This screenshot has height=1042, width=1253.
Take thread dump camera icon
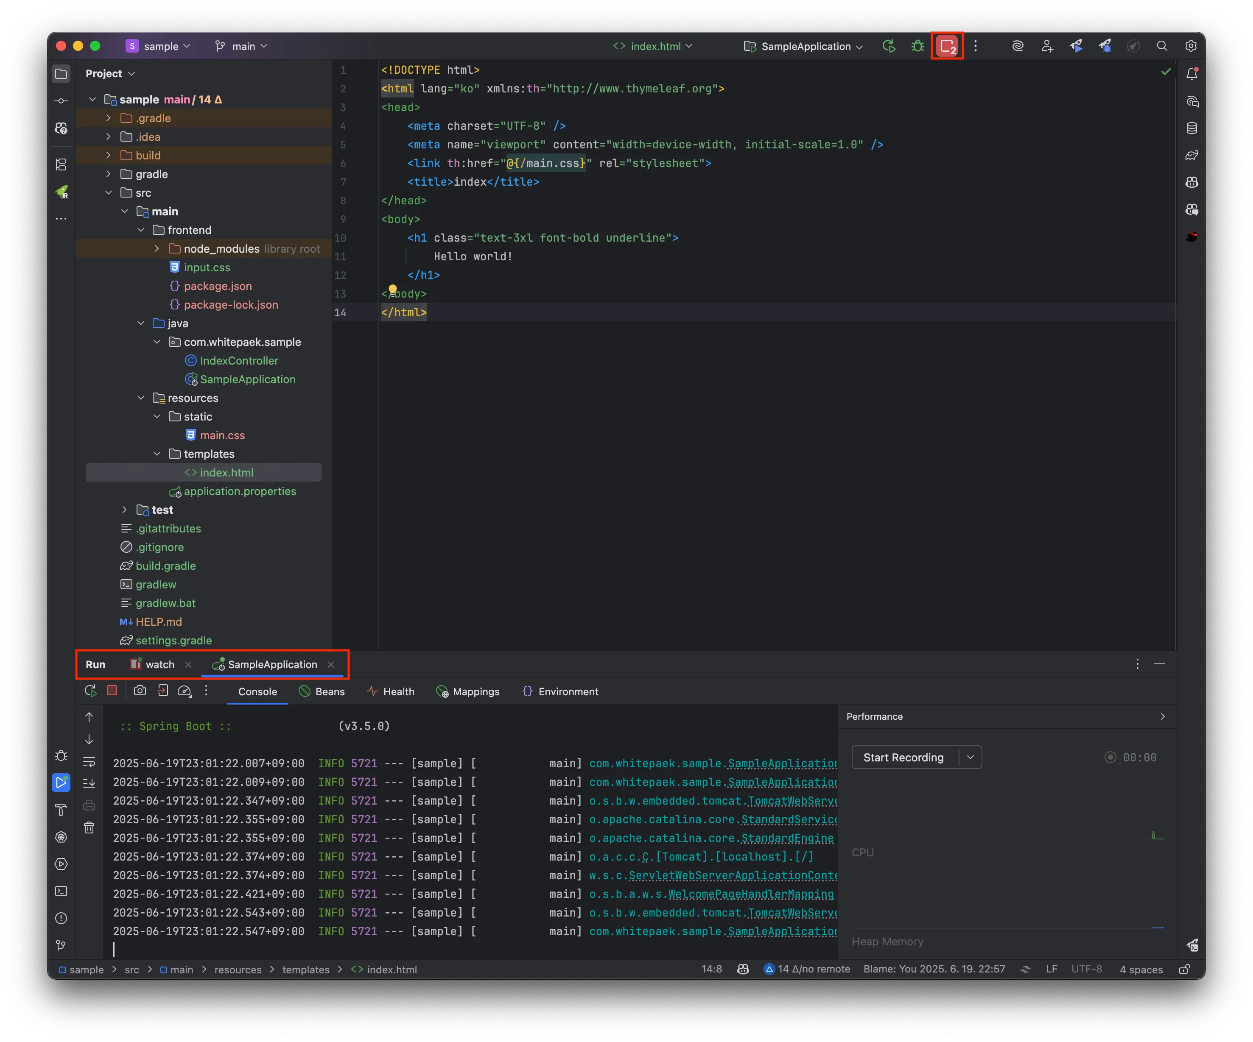(140, 691)
